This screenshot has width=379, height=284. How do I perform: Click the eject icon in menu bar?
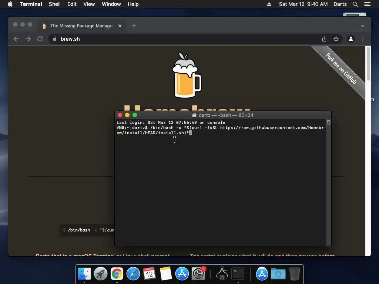(269, 4)
